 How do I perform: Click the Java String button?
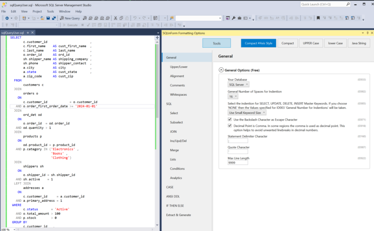pyautogui.click(x=359, y=43)
